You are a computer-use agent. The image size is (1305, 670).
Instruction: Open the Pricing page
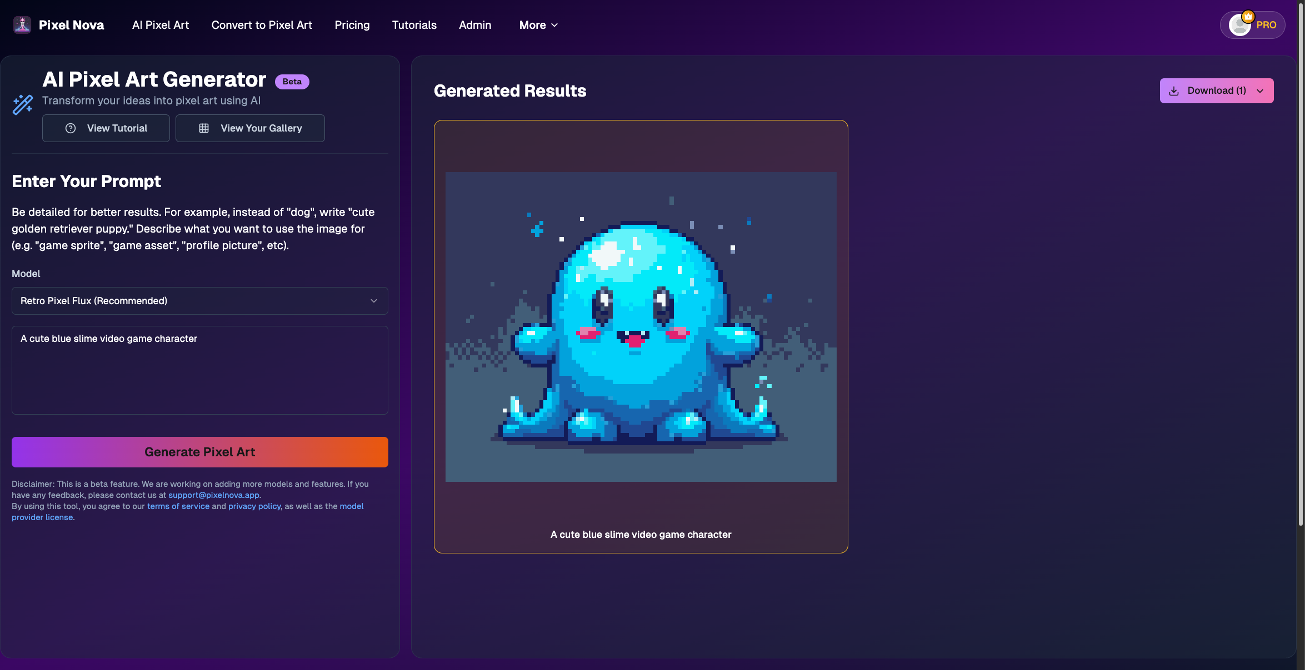(x=352, y=25)
